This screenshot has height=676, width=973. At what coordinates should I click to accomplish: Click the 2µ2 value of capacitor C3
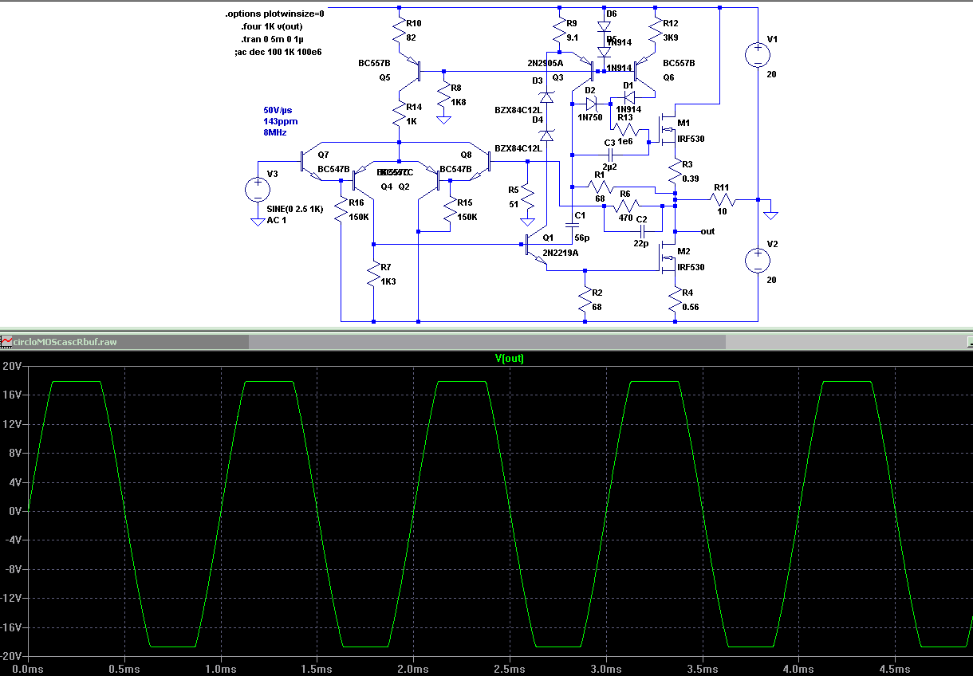(x=611, y=168)
